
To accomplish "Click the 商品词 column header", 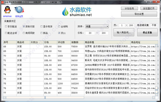I will 23,42.
